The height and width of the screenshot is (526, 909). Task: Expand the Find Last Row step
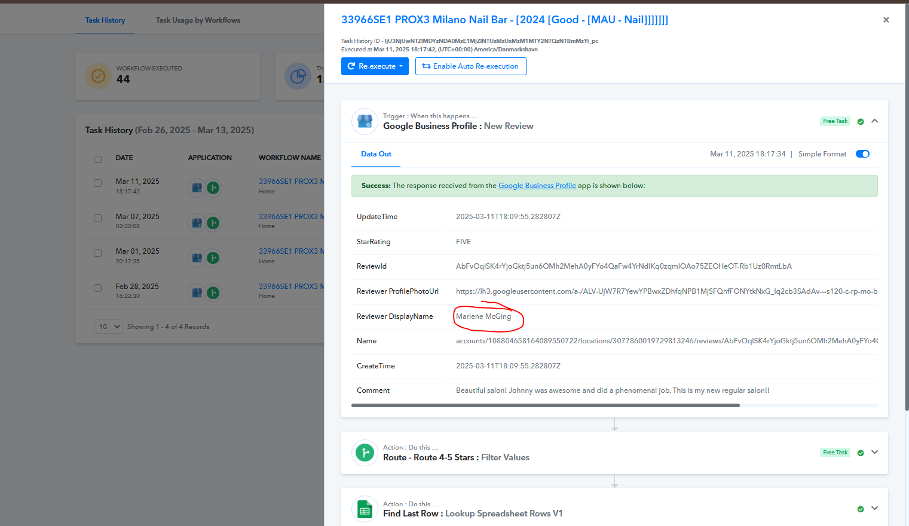pos(875,509)
